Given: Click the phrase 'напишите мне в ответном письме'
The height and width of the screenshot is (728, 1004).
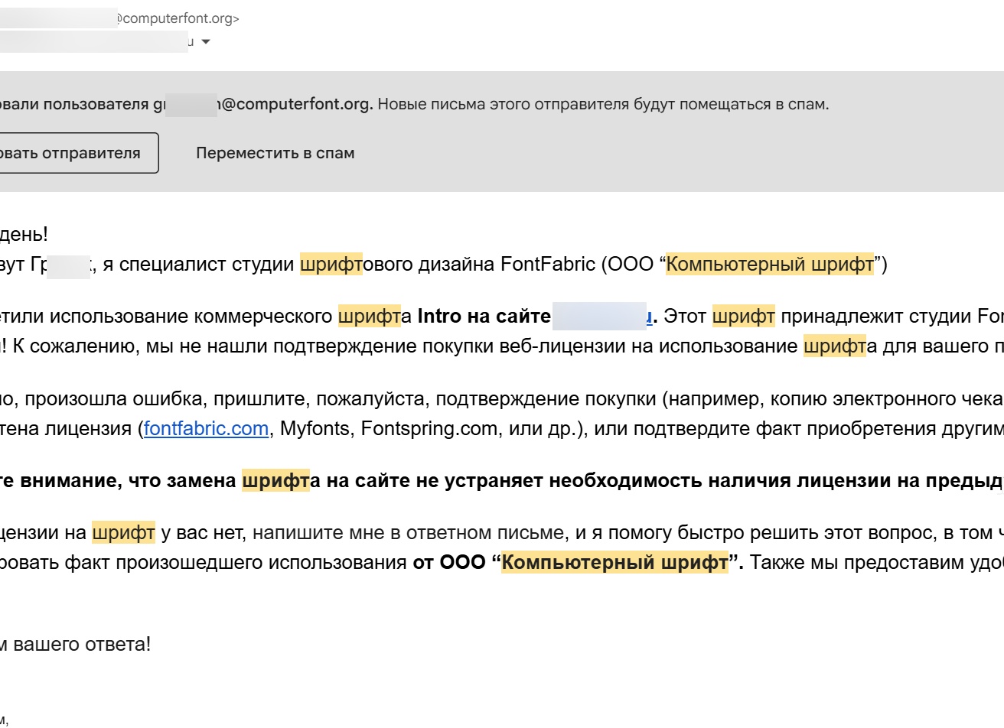Looking at the screenshot, I should pos(408,533).
